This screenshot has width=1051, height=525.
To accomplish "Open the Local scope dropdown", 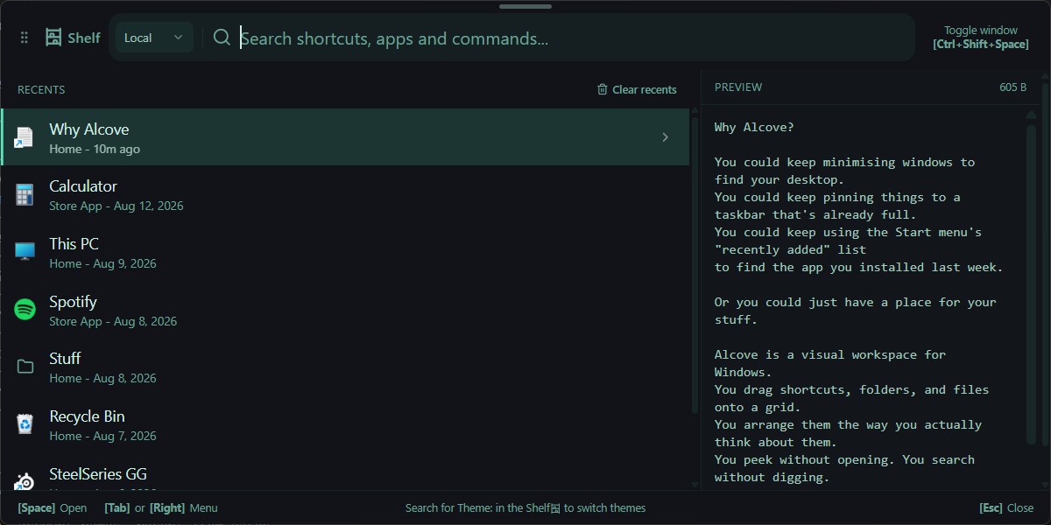I will tap(154, 38).
